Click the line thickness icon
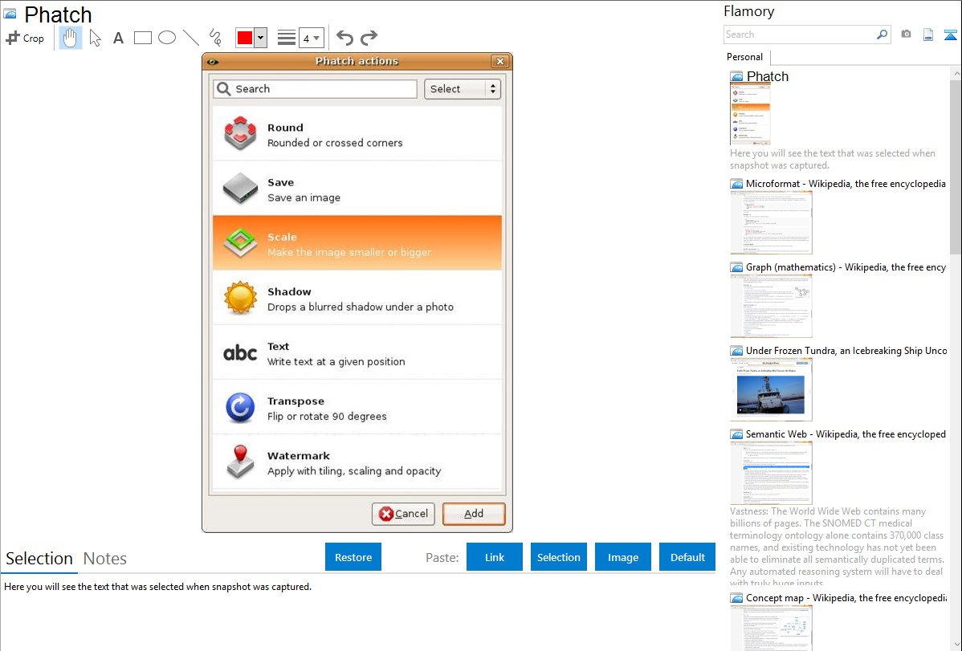This screenshot has width=962, height=651. (x=287, y=38)
